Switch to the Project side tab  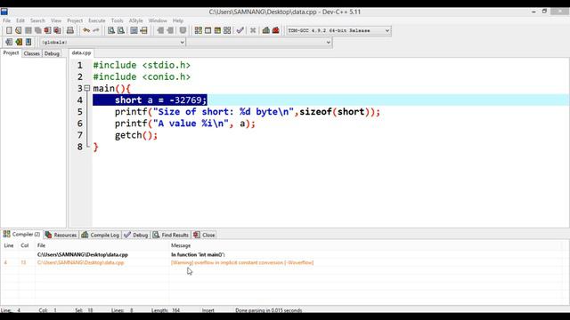[11, 53]
